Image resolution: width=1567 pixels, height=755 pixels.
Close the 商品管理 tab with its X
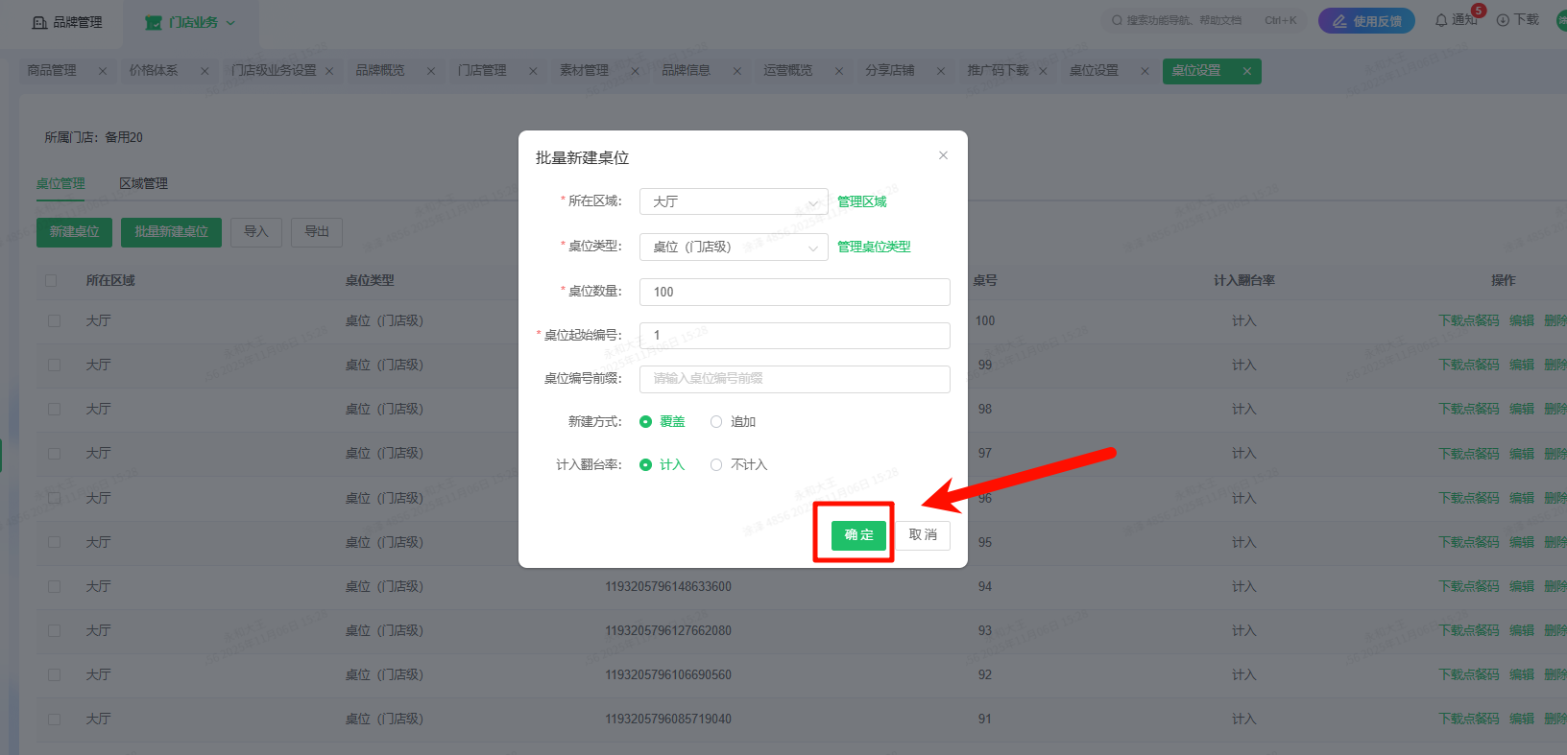pos(103,71)
